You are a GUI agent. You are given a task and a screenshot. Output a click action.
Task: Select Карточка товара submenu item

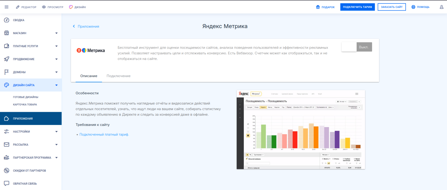(x=25, y=105)
